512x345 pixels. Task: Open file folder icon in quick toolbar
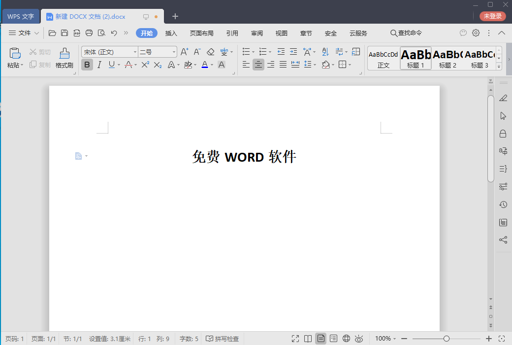(52, 33)
